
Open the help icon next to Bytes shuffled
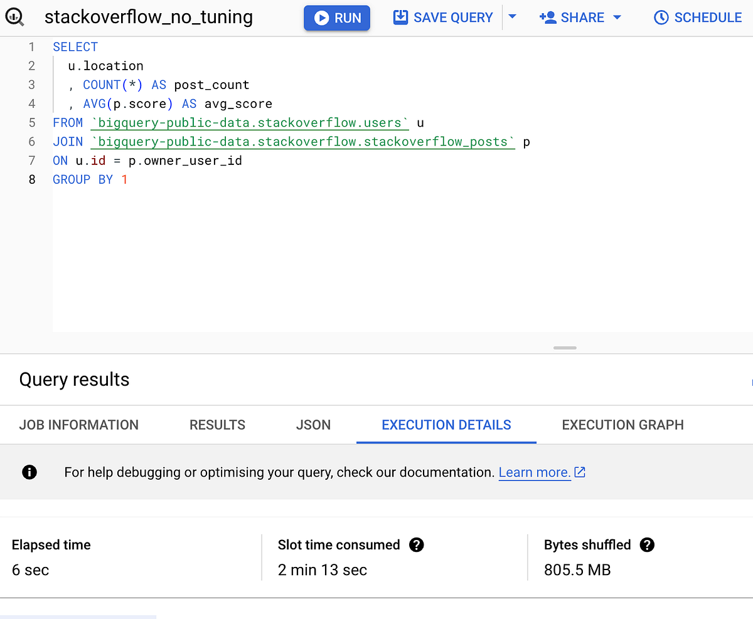click(x=647, y=545)
